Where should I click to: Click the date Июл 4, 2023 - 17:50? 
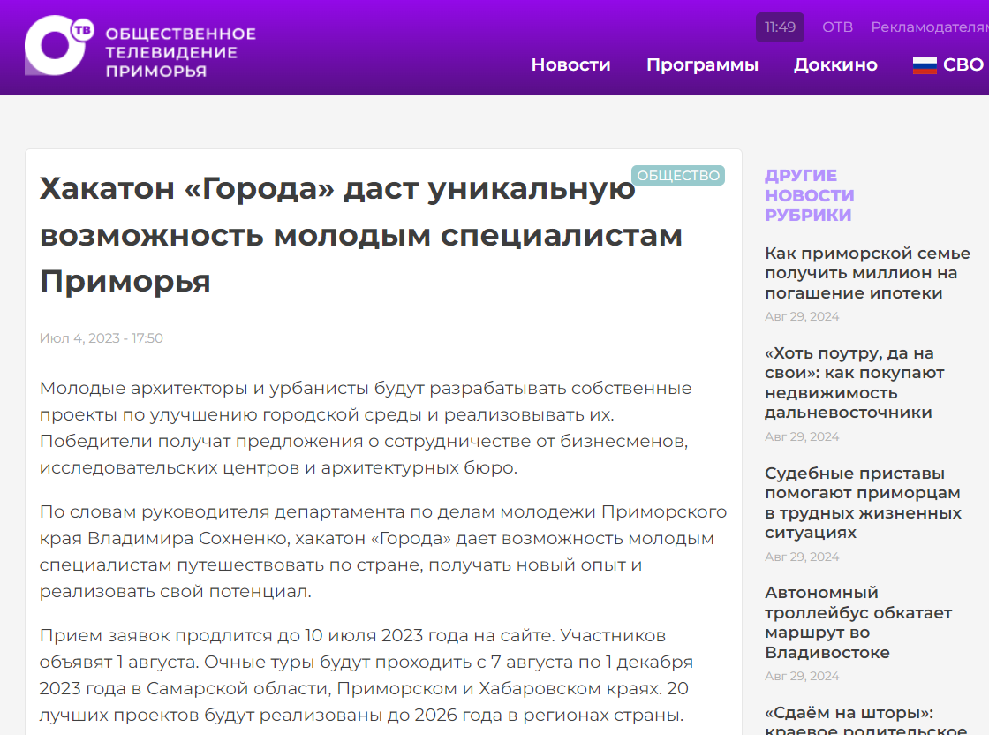pos(101,338)
